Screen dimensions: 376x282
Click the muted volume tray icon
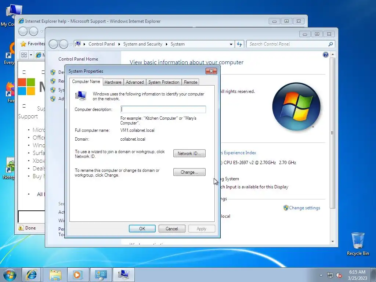tap(339, 275)
